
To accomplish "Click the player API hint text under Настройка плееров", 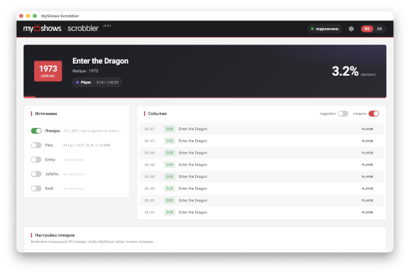I will (92, 241).
